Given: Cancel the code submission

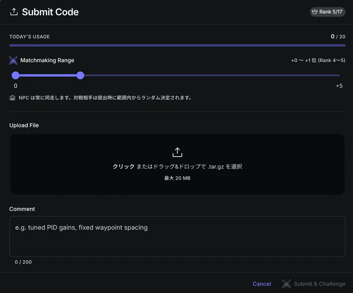Looking at the screenshot, I should tap(262, 284).
